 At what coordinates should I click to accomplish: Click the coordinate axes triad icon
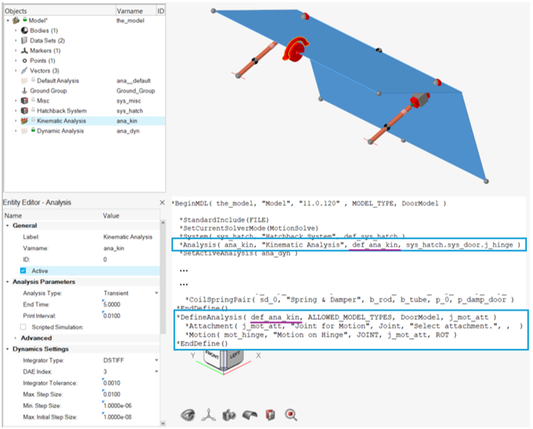[x=208, y=414]
